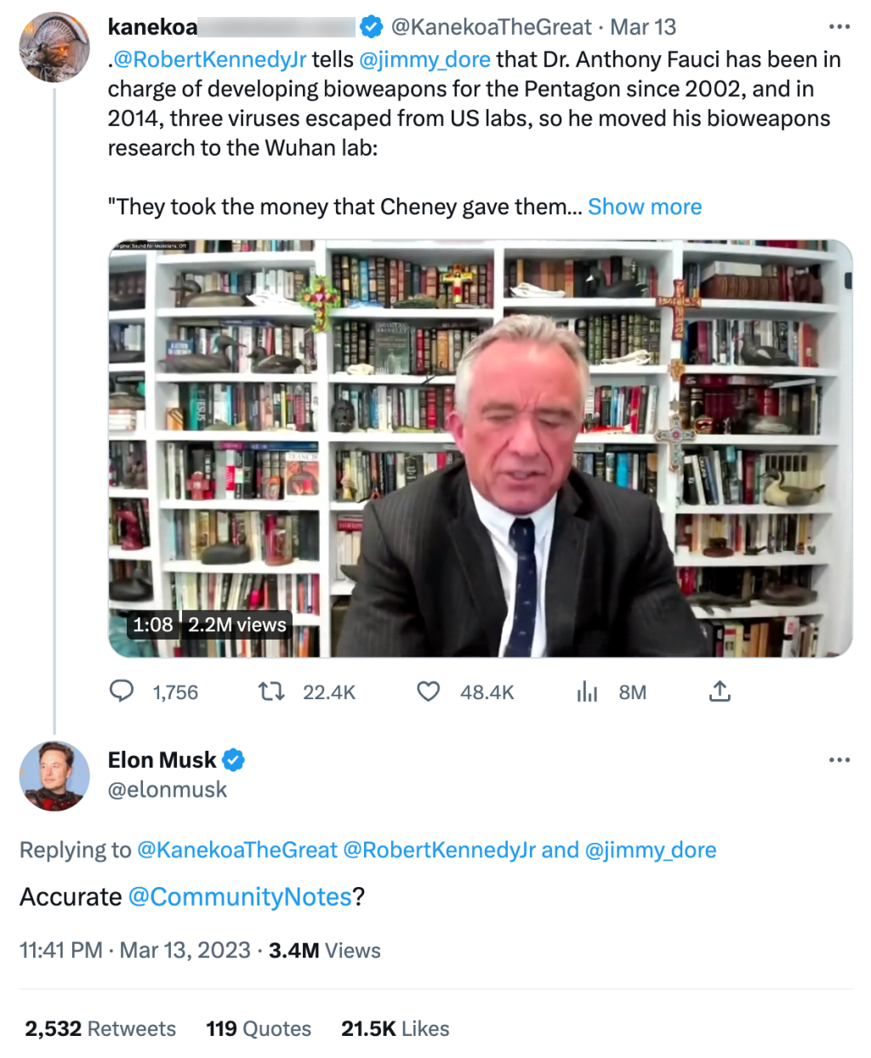
Task: Open the more options menu on Elon's reply
Action: click(x=839, y=759)
